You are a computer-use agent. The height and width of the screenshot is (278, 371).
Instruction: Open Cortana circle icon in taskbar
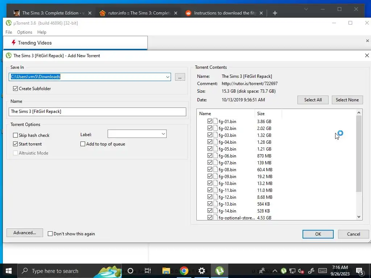coord(130,271)
